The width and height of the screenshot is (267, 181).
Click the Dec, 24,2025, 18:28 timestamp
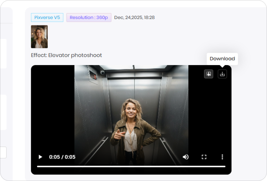click(x=134, y=18)
